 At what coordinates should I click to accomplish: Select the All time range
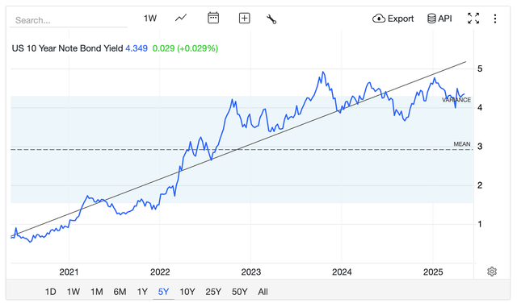[263, 292]
